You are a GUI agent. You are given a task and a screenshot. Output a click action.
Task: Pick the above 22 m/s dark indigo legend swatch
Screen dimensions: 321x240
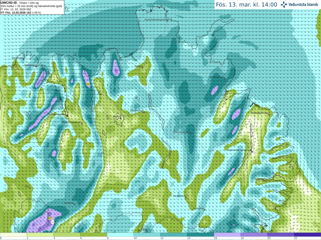pos(307,235)
